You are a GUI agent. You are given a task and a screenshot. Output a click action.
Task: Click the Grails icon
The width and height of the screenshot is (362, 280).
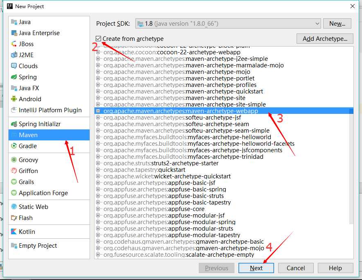coord(14,182)
